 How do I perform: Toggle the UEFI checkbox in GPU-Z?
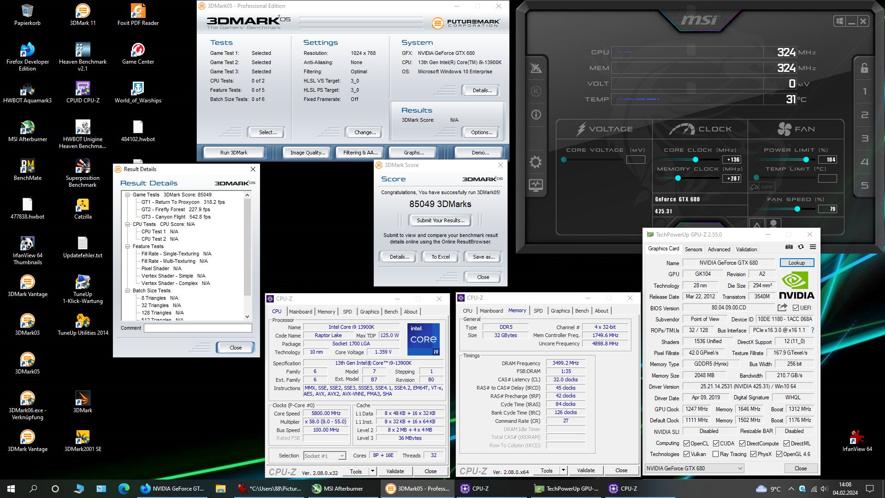point(796,308)
